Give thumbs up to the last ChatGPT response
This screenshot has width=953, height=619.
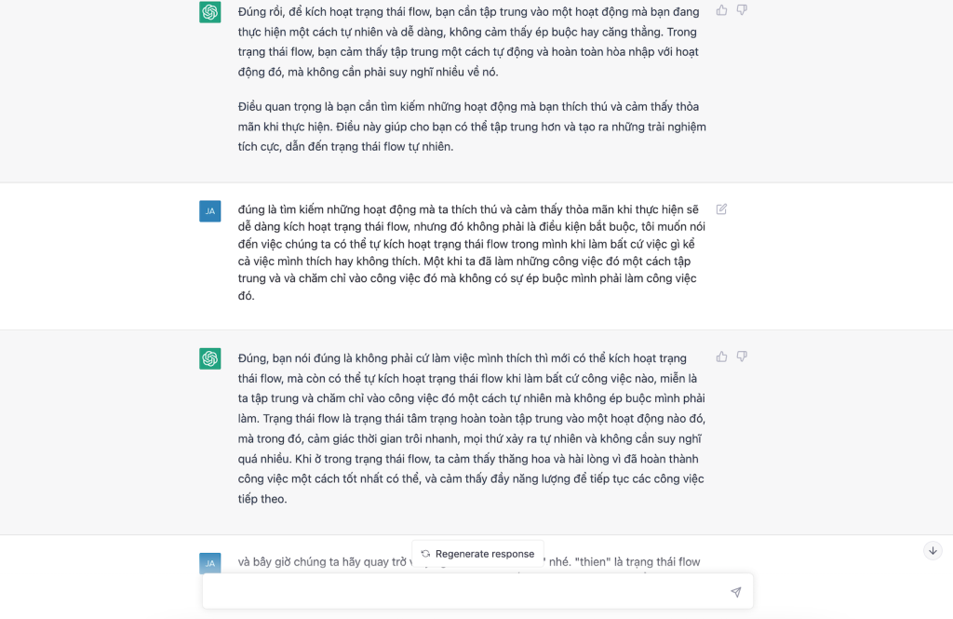(x=722, y=357)
